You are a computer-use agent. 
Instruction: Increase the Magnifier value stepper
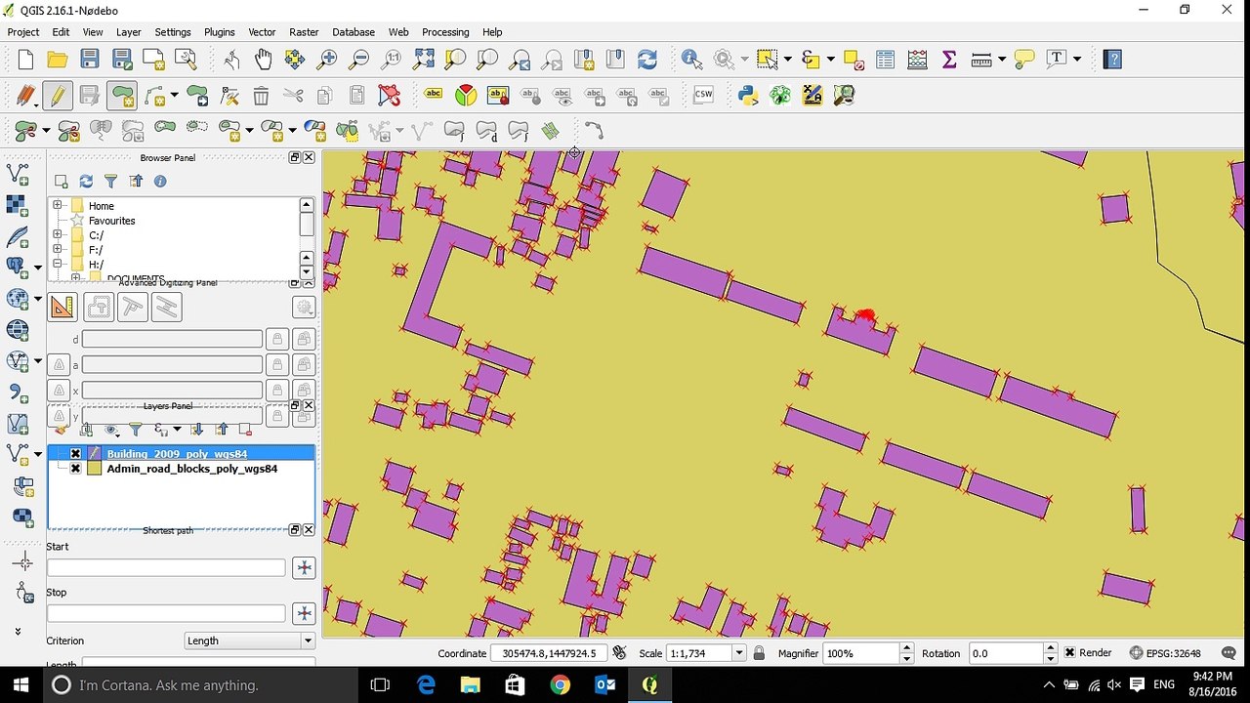(x=906, y=648)
